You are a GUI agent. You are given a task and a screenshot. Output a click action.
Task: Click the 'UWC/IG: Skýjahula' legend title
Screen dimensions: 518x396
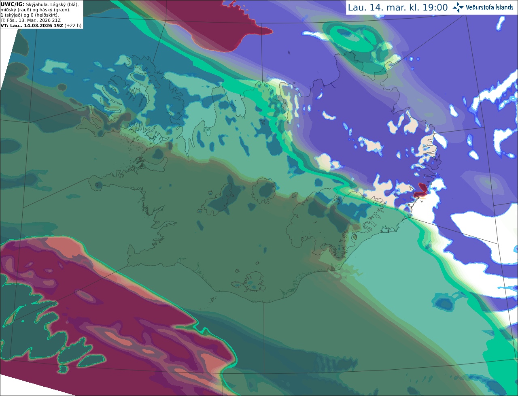coord(24,4)
